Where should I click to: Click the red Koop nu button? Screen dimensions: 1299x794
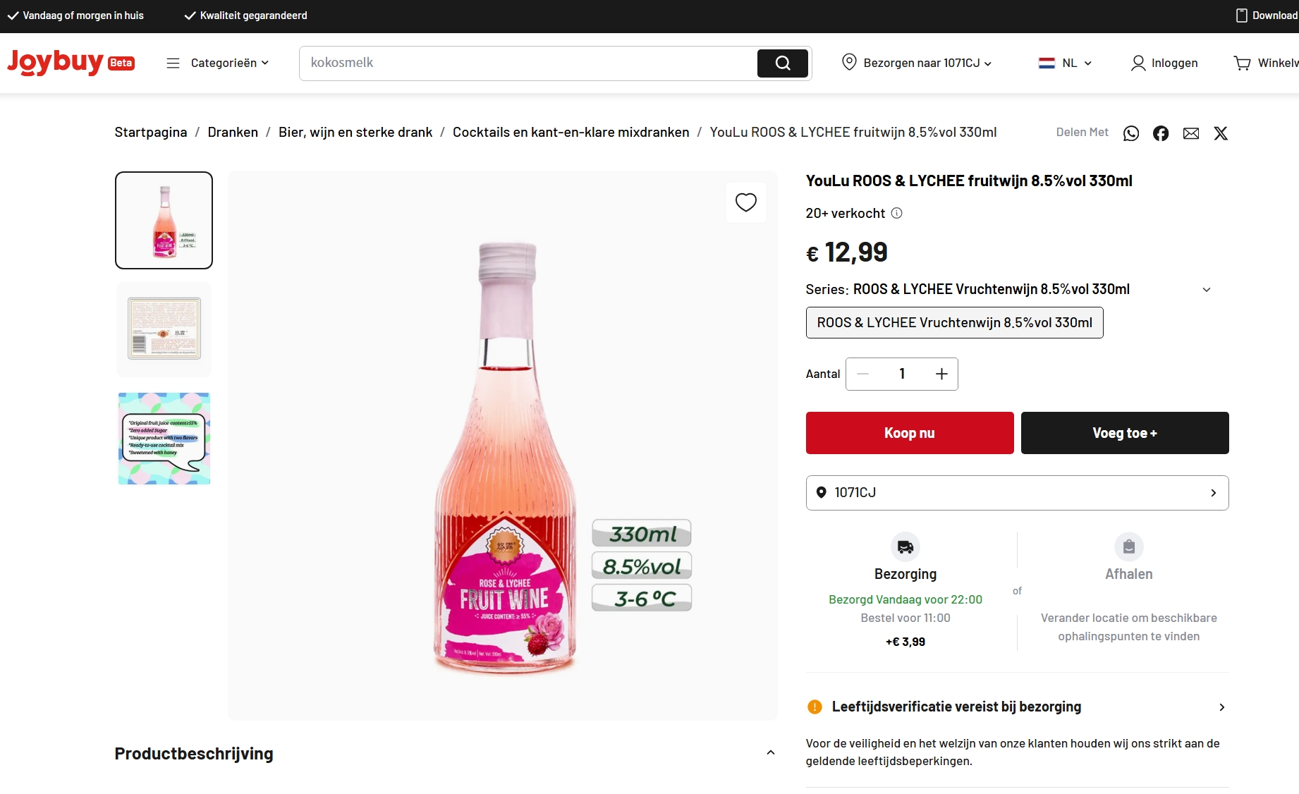pos(910,433)
